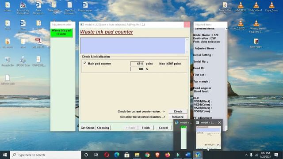Screen dimensions: 283x159
Task: Open the MVI_2232 VLC file icon
Action: pos(241,7)
